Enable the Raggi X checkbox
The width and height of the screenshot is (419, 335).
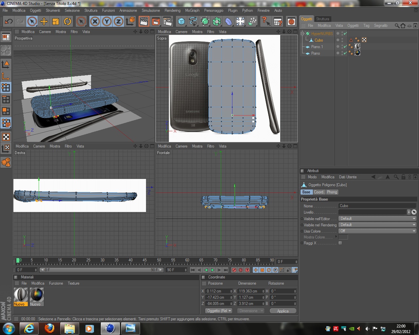point(340,243)
